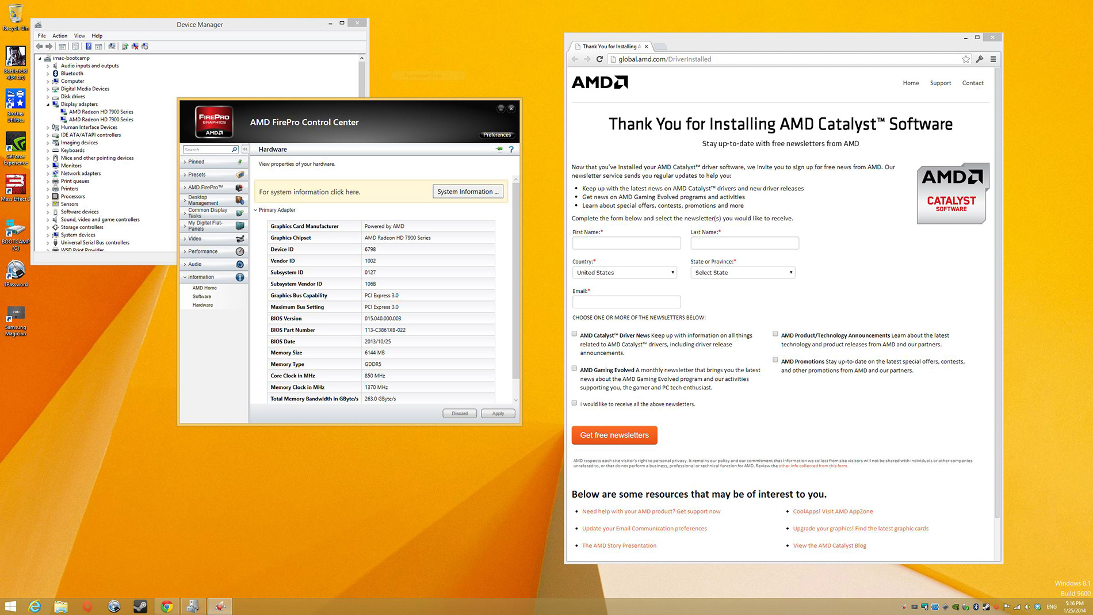
Task: Open the Action menu in Device Manager
Action: click(x=60, y=36)
